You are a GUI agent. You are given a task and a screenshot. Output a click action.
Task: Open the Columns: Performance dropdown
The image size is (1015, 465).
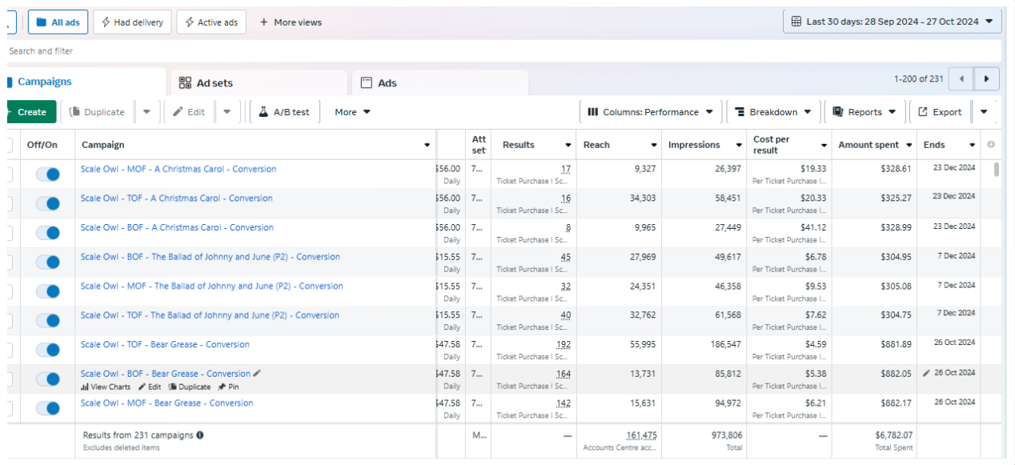651,112
